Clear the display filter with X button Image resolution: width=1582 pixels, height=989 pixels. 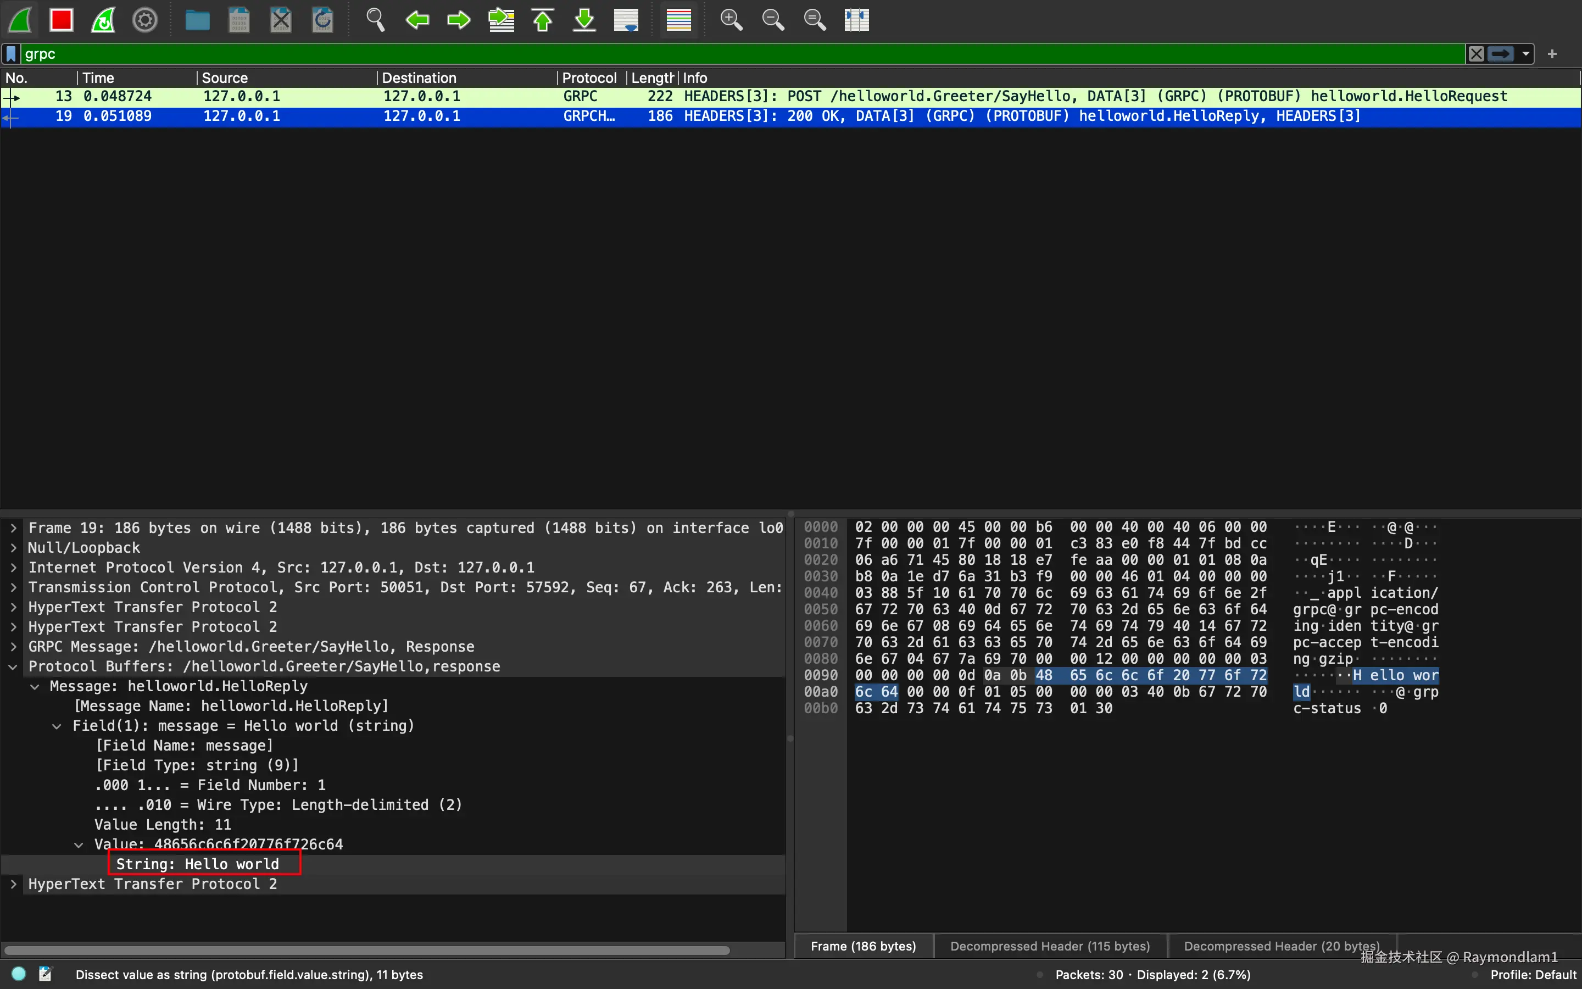1476,54
